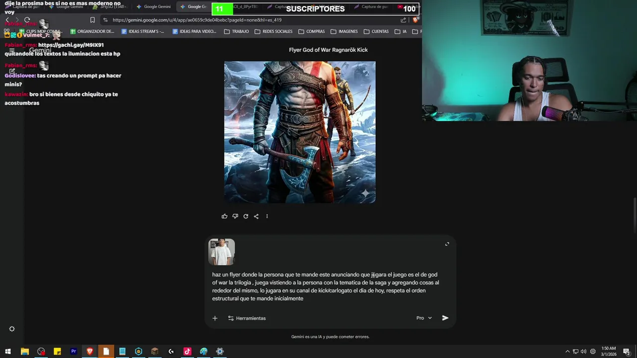Open volume control in system tray
Viewport: 637px width, 358px height.
pyautogui.click(x=583, y=352)
